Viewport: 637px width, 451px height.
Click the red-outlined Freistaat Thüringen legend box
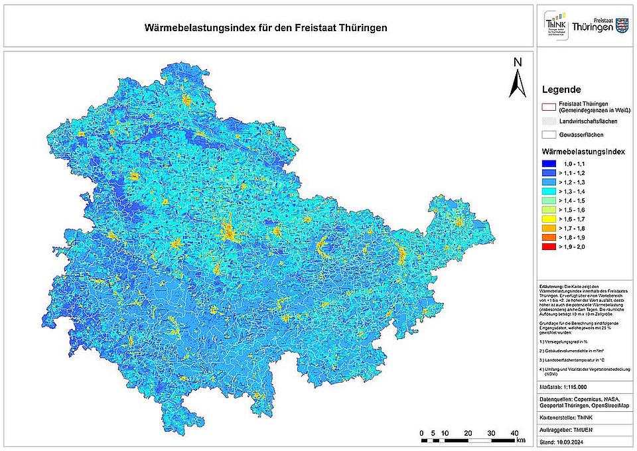(x=549, y=107)
